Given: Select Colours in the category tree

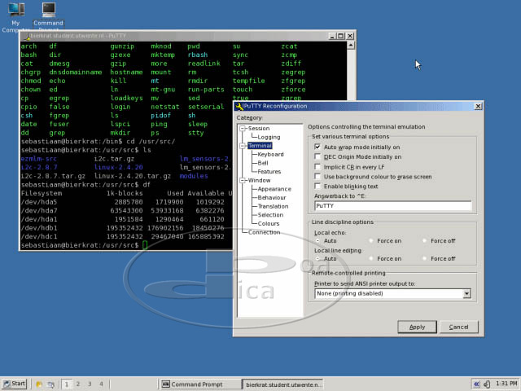Looking at the screenshot, I should pyautogui.click(x=269, y=223).
